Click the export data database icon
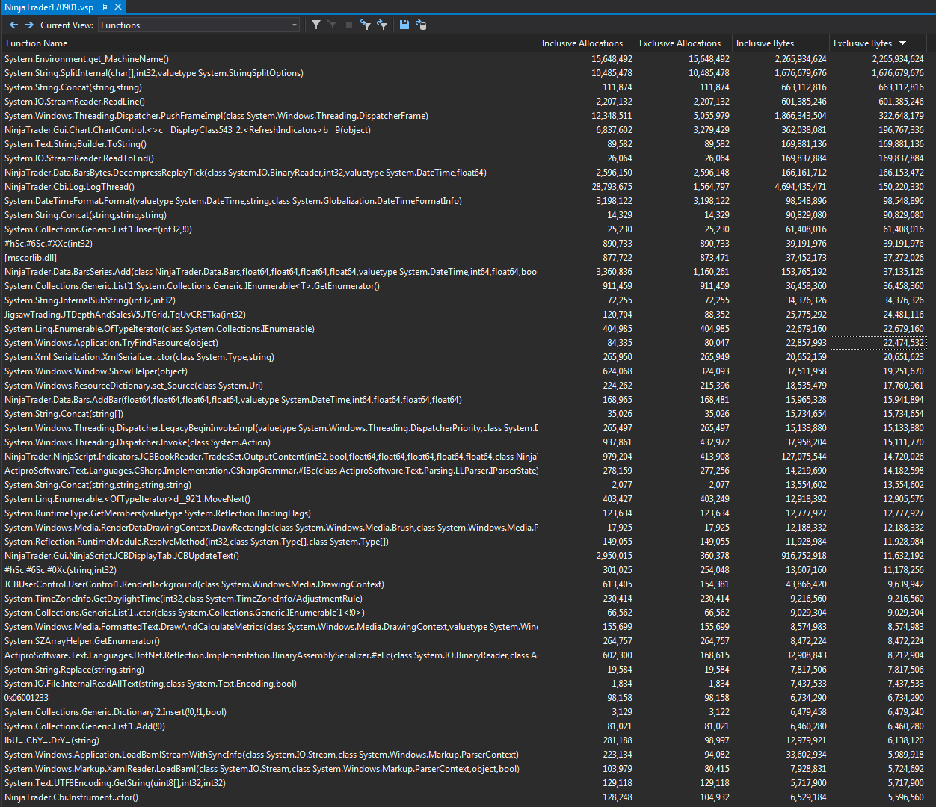Viewport: 936px width, 807px height. [x=421, y=25]
